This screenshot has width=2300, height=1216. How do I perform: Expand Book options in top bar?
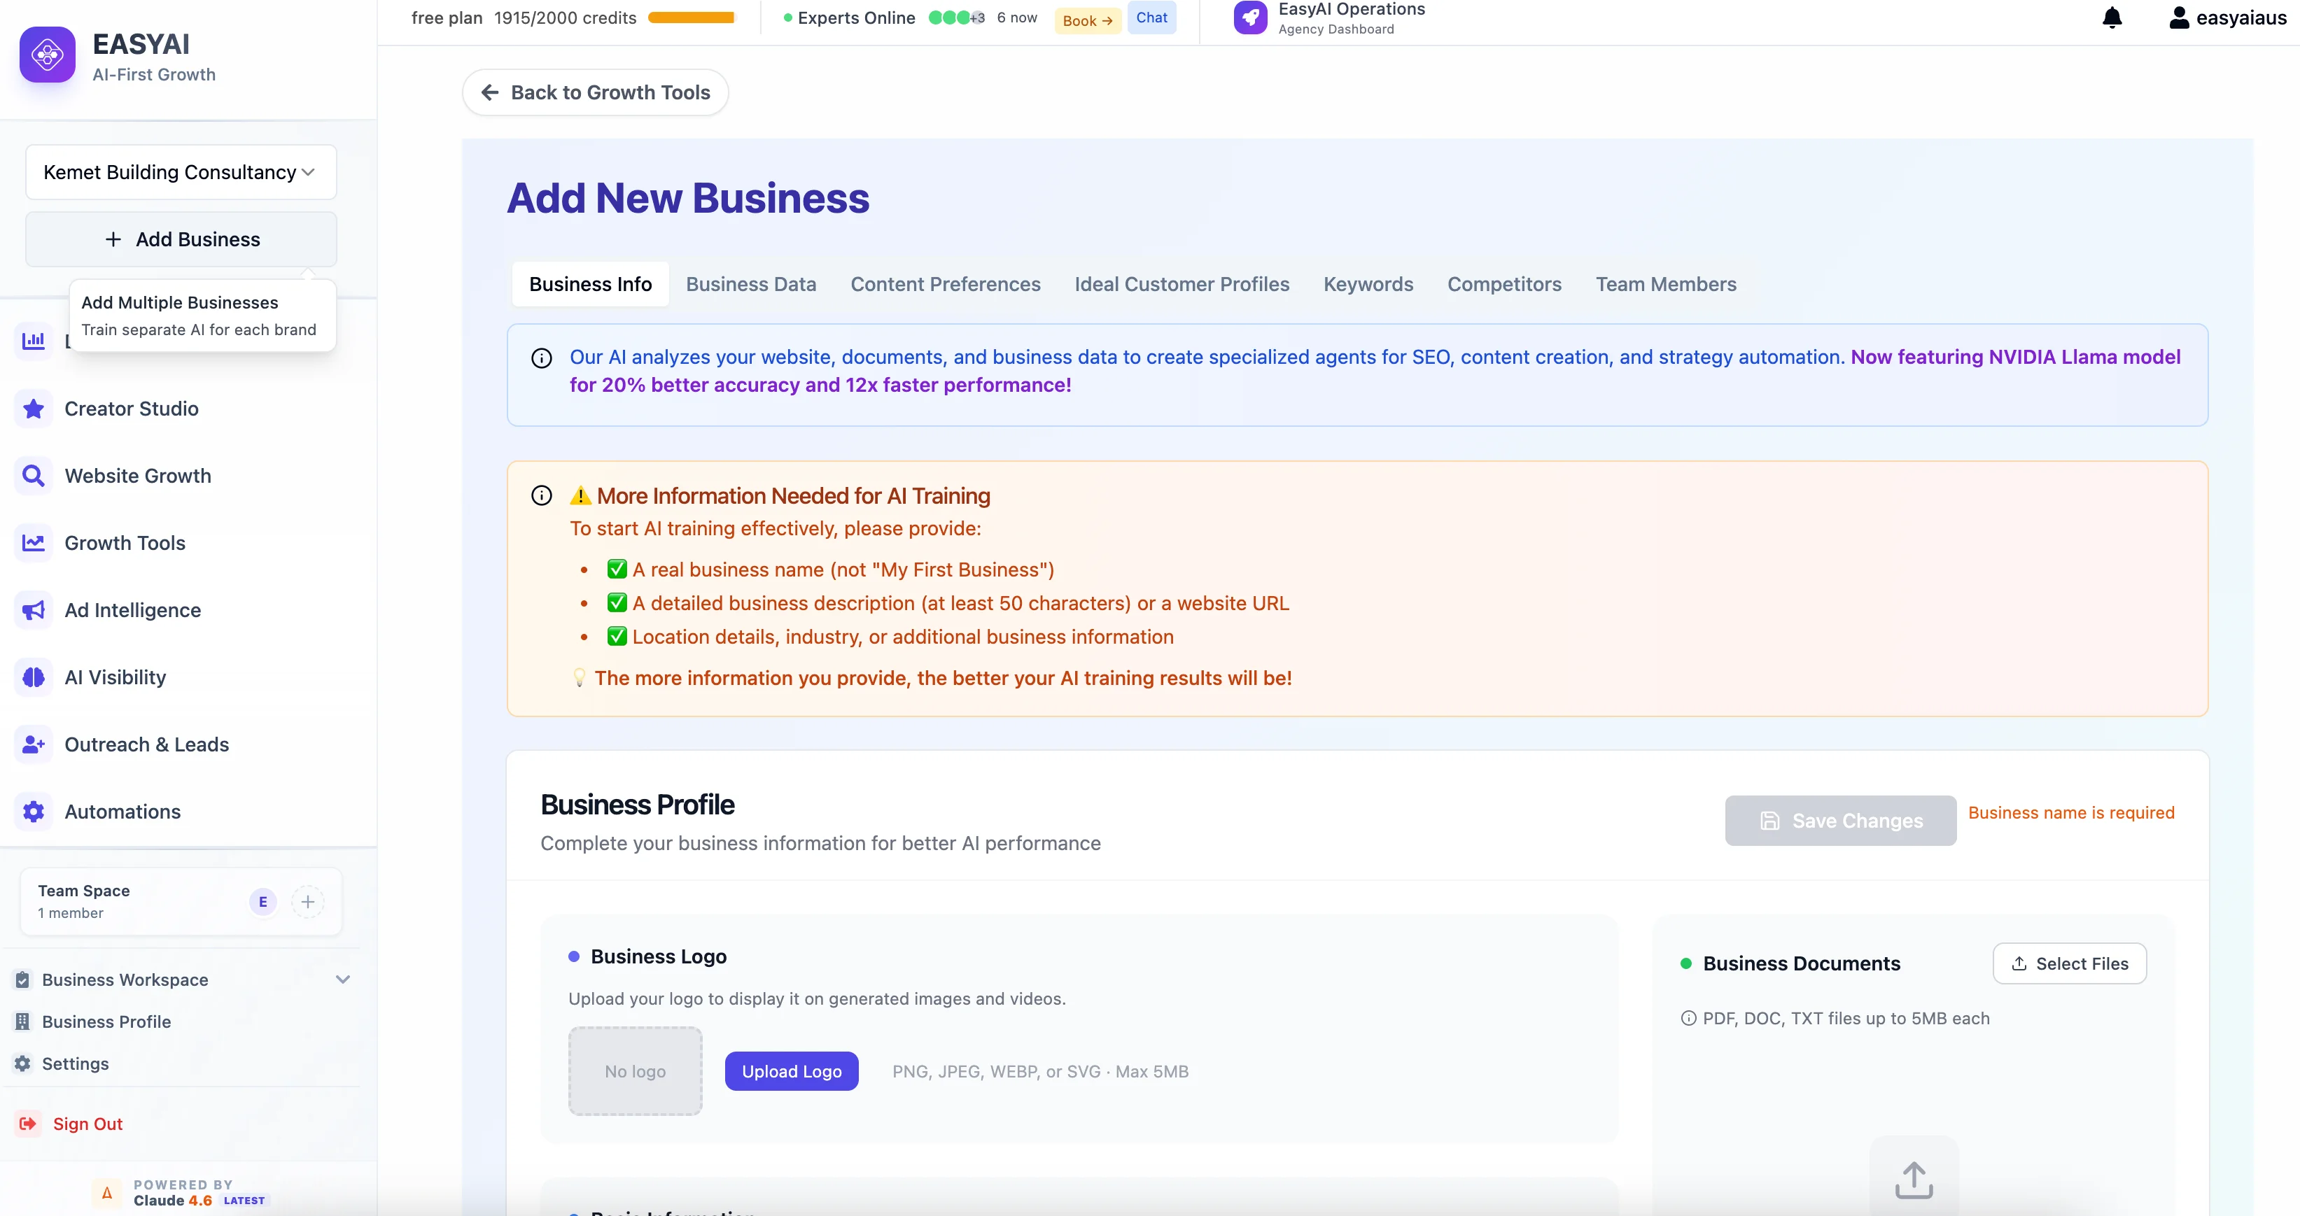click(1086, 20)
